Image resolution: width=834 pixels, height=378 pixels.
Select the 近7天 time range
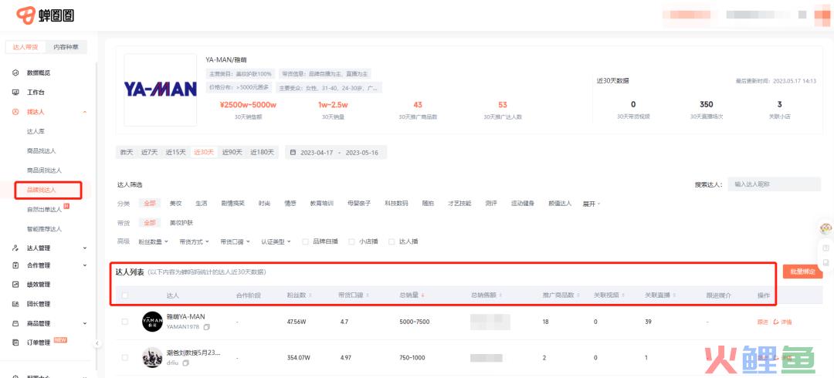click(150, 152)
